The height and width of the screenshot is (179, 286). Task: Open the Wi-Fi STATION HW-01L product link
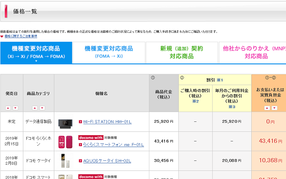pyautogui.click(x=107, y=122)
